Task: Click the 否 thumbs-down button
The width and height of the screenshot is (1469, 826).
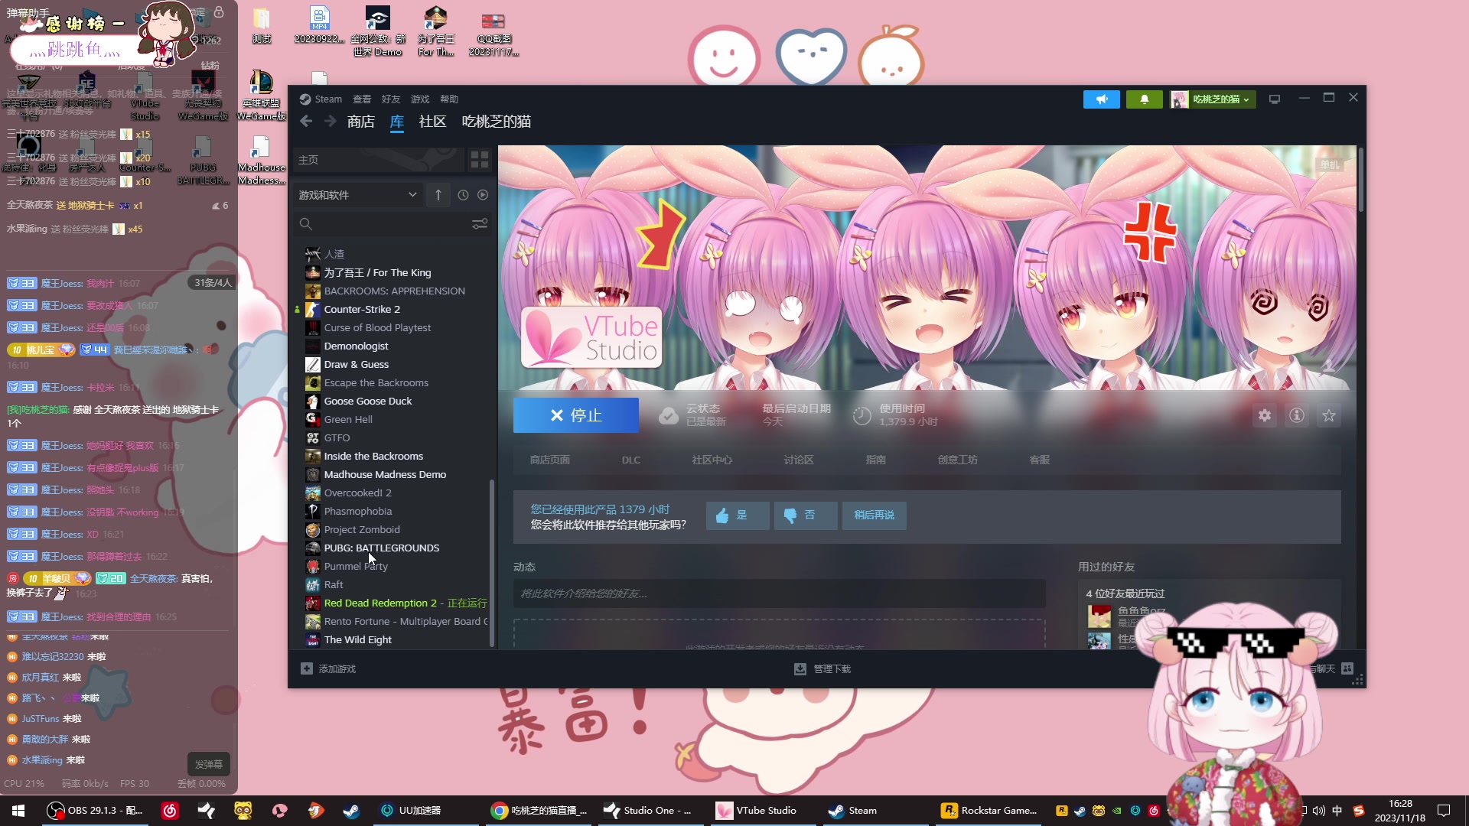Action: pos(806,515)
